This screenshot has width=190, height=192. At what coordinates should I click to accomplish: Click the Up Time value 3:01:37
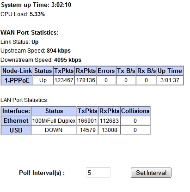pos(170,80)
